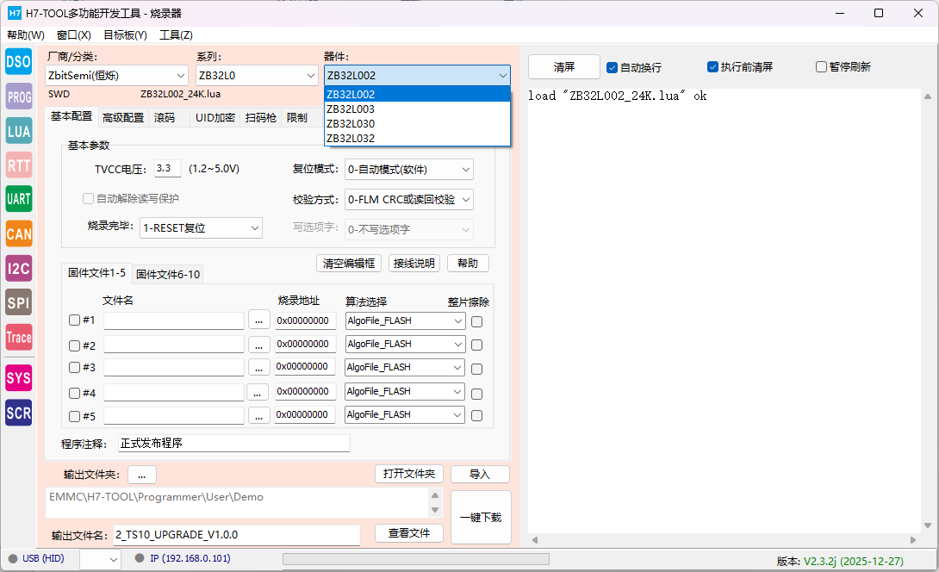Viewport: 939px width, 572px height.
Task: Select the I2C sidebar icon
Action: pyautogui.click(x=18, y=268)
